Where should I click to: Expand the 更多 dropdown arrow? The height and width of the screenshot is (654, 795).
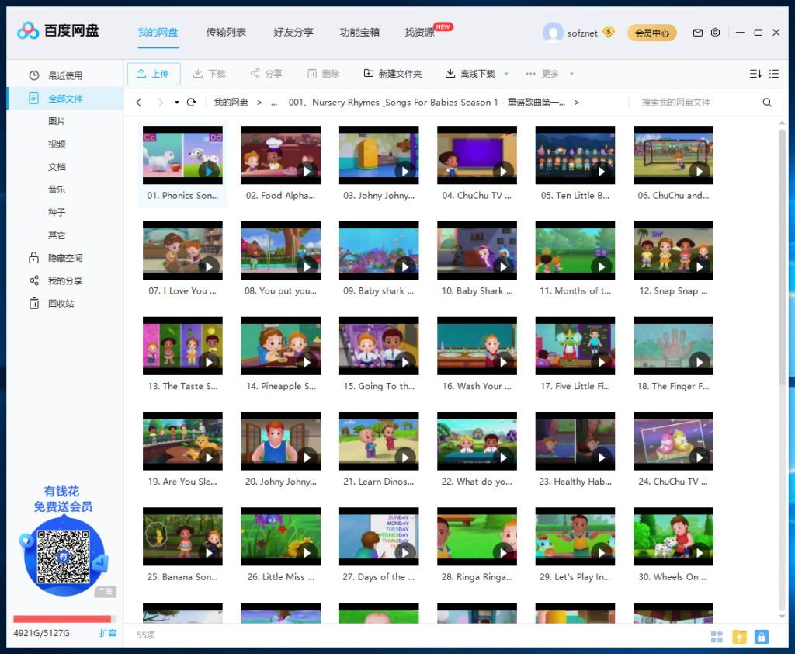(571, 74)
